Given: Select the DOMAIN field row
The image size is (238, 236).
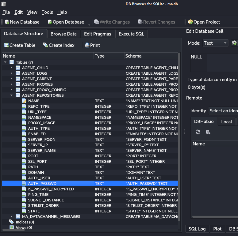Looking at the screenshot, I should (x=90, y=172).
